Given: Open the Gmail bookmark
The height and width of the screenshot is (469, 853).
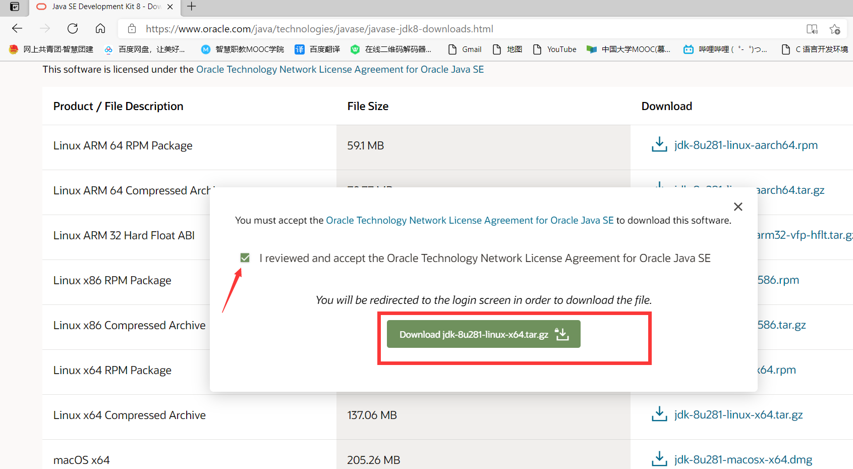Looking at the screenshot, I should (465, 49).
